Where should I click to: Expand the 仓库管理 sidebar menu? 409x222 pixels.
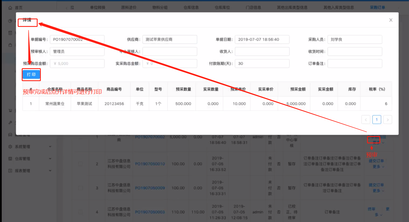(x=50, y=159)
